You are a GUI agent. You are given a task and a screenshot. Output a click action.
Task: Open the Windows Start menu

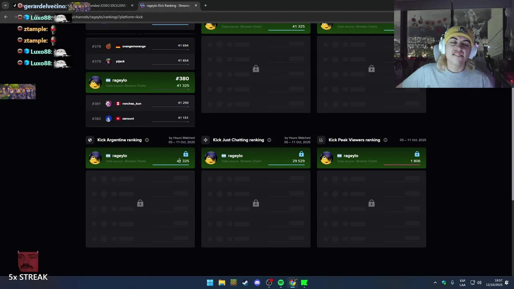point(210,283)
